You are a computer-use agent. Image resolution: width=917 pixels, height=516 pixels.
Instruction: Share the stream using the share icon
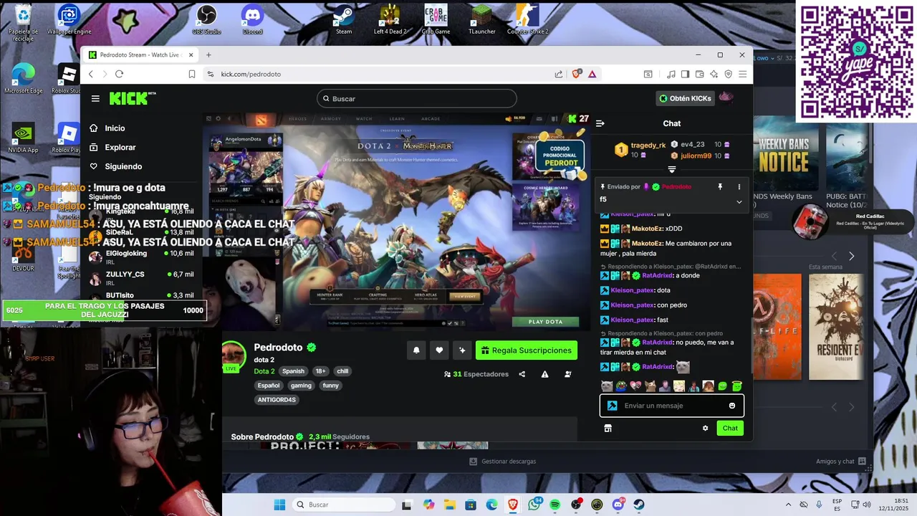[522, 374]
